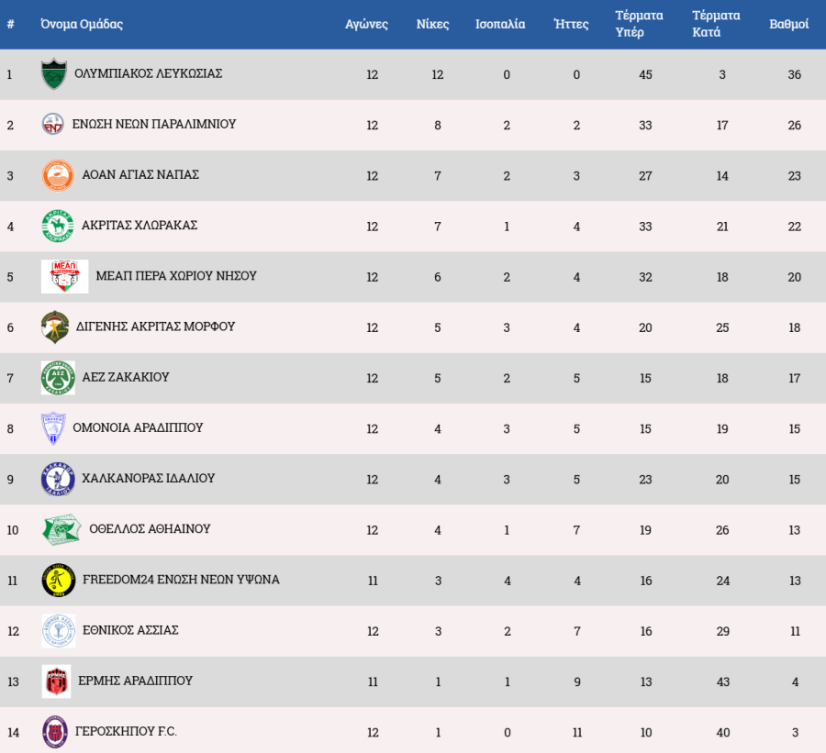
Task: Click the Διγενής Ακρίτας Μόρφου crest
Action: (55, 327)
